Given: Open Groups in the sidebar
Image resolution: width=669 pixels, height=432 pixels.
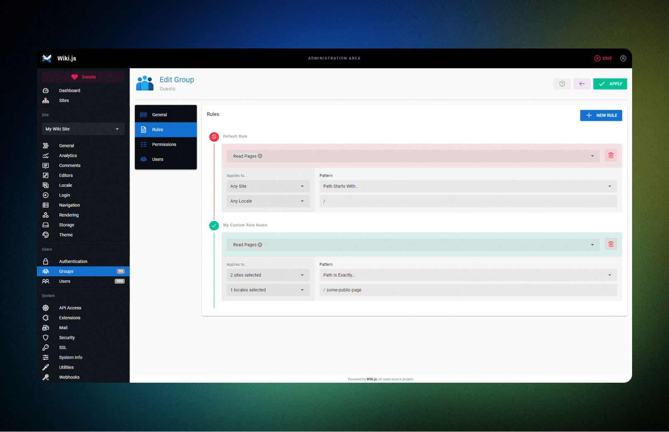Looking at the screenshot, I should click(x=83, y=271).
